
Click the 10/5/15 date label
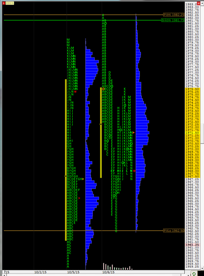click(x=73, y=272)
